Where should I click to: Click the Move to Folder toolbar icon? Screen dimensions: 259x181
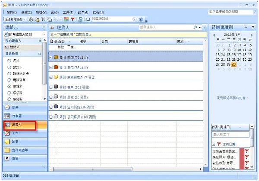[x=37, y=19]
